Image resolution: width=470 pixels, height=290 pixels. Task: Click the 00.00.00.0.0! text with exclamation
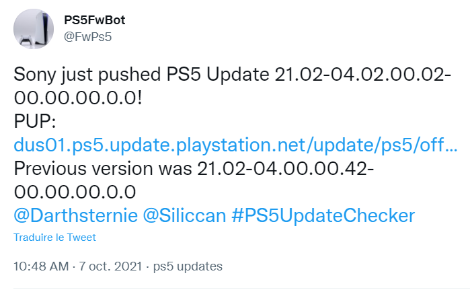point(78,98)
